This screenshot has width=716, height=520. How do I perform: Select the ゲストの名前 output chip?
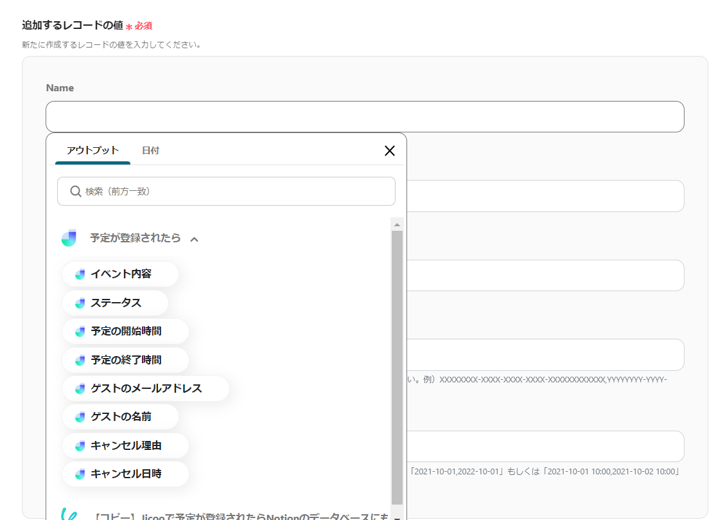click(121, 417)
